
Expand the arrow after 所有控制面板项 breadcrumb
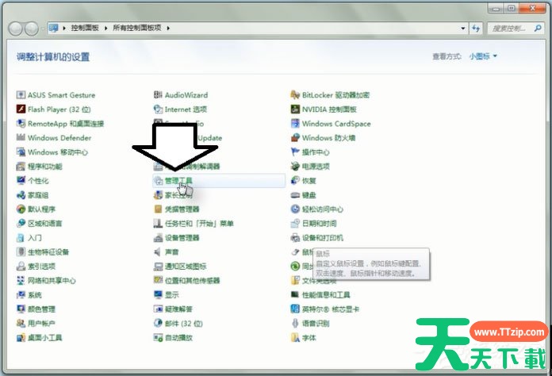[x=168, y=29]
